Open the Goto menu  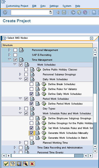[43, 6]
